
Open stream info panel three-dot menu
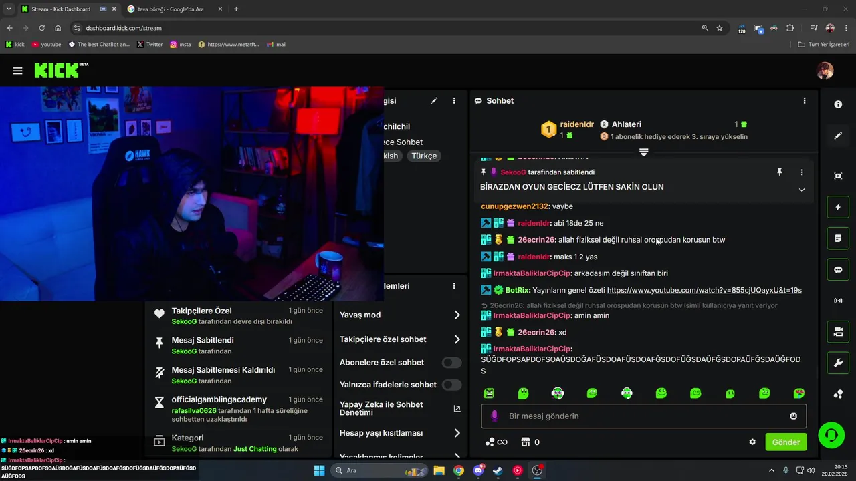pyautogui.click(x=454, y=101)
